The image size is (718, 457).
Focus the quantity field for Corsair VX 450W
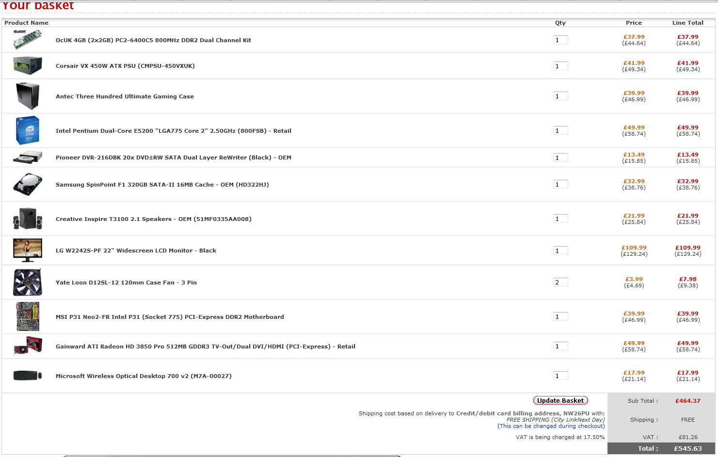point(560,66)
